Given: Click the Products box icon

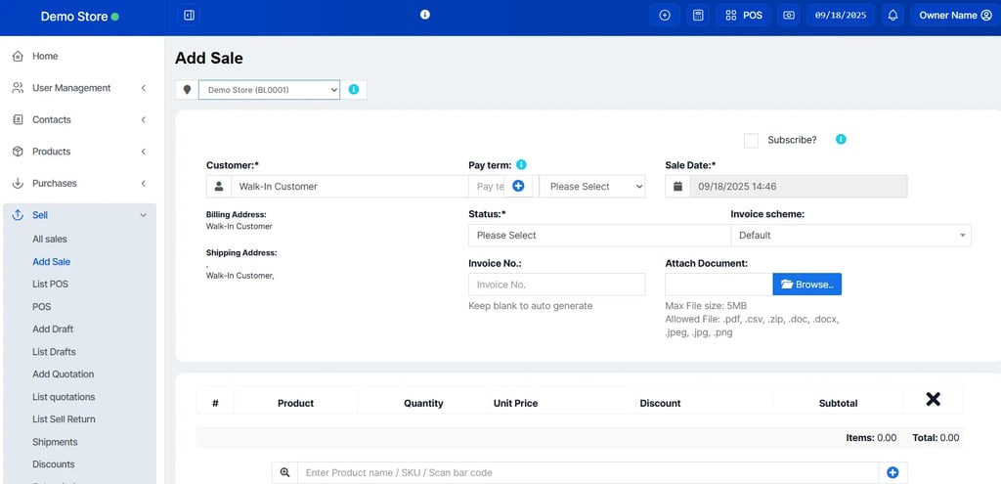Looking at the screenshot, I should click(18, 152).
